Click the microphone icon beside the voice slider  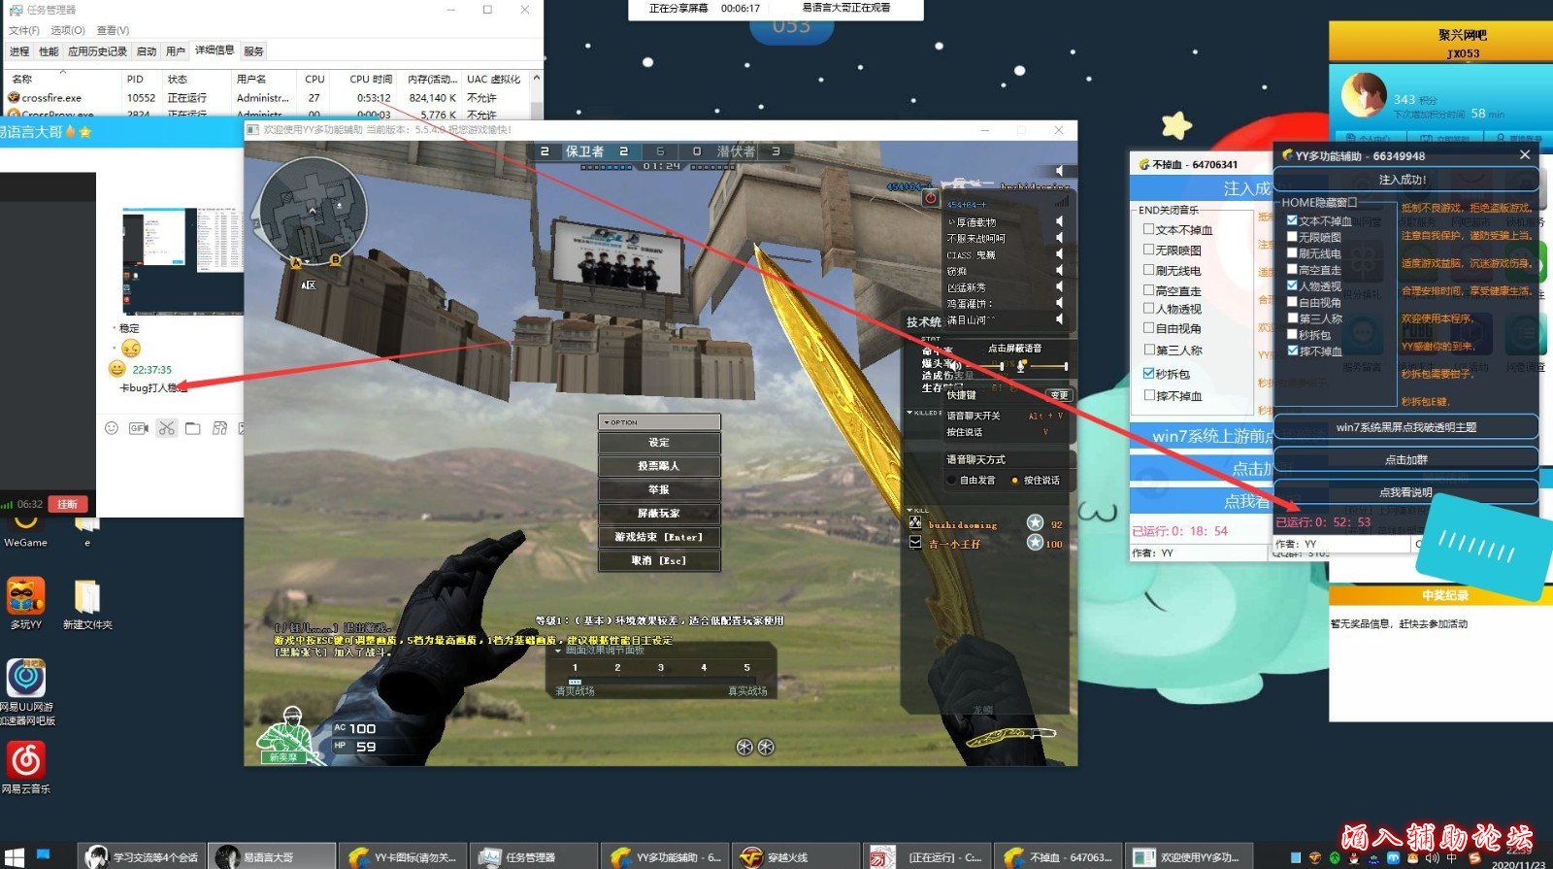[x=1021, y=366]
